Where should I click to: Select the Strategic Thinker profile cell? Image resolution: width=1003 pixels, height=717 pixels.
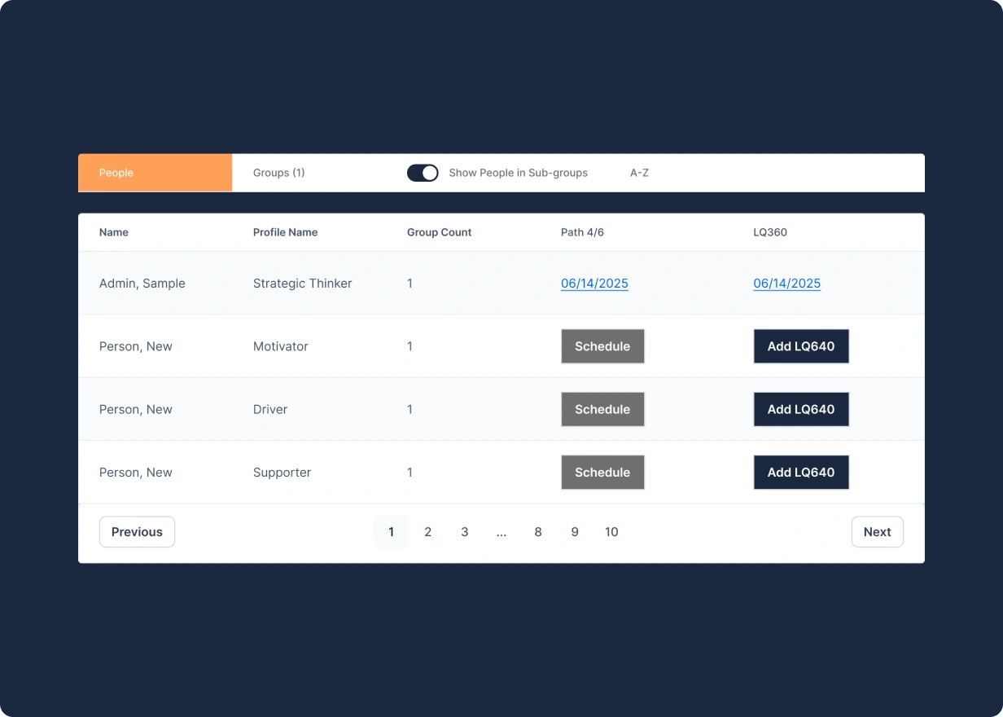click(x=303, y=284)
